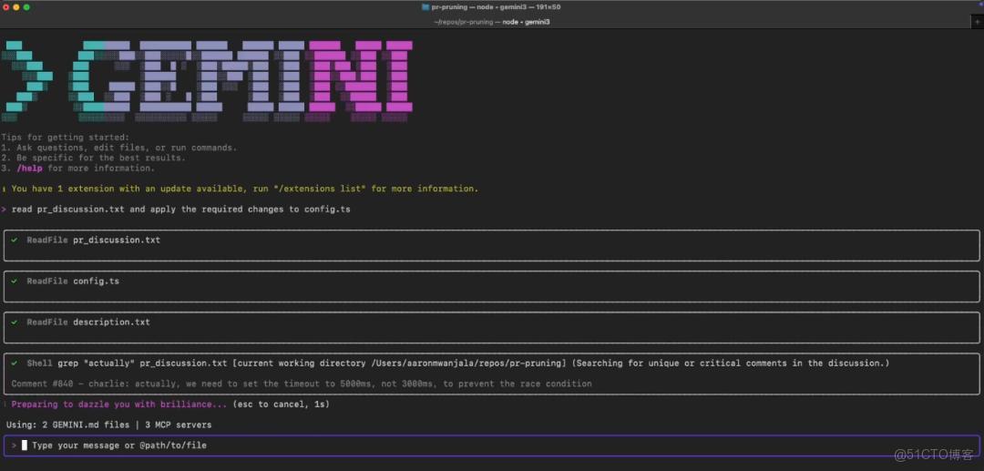
Task: Click the description.txt file name
Action: pos(112,322)
